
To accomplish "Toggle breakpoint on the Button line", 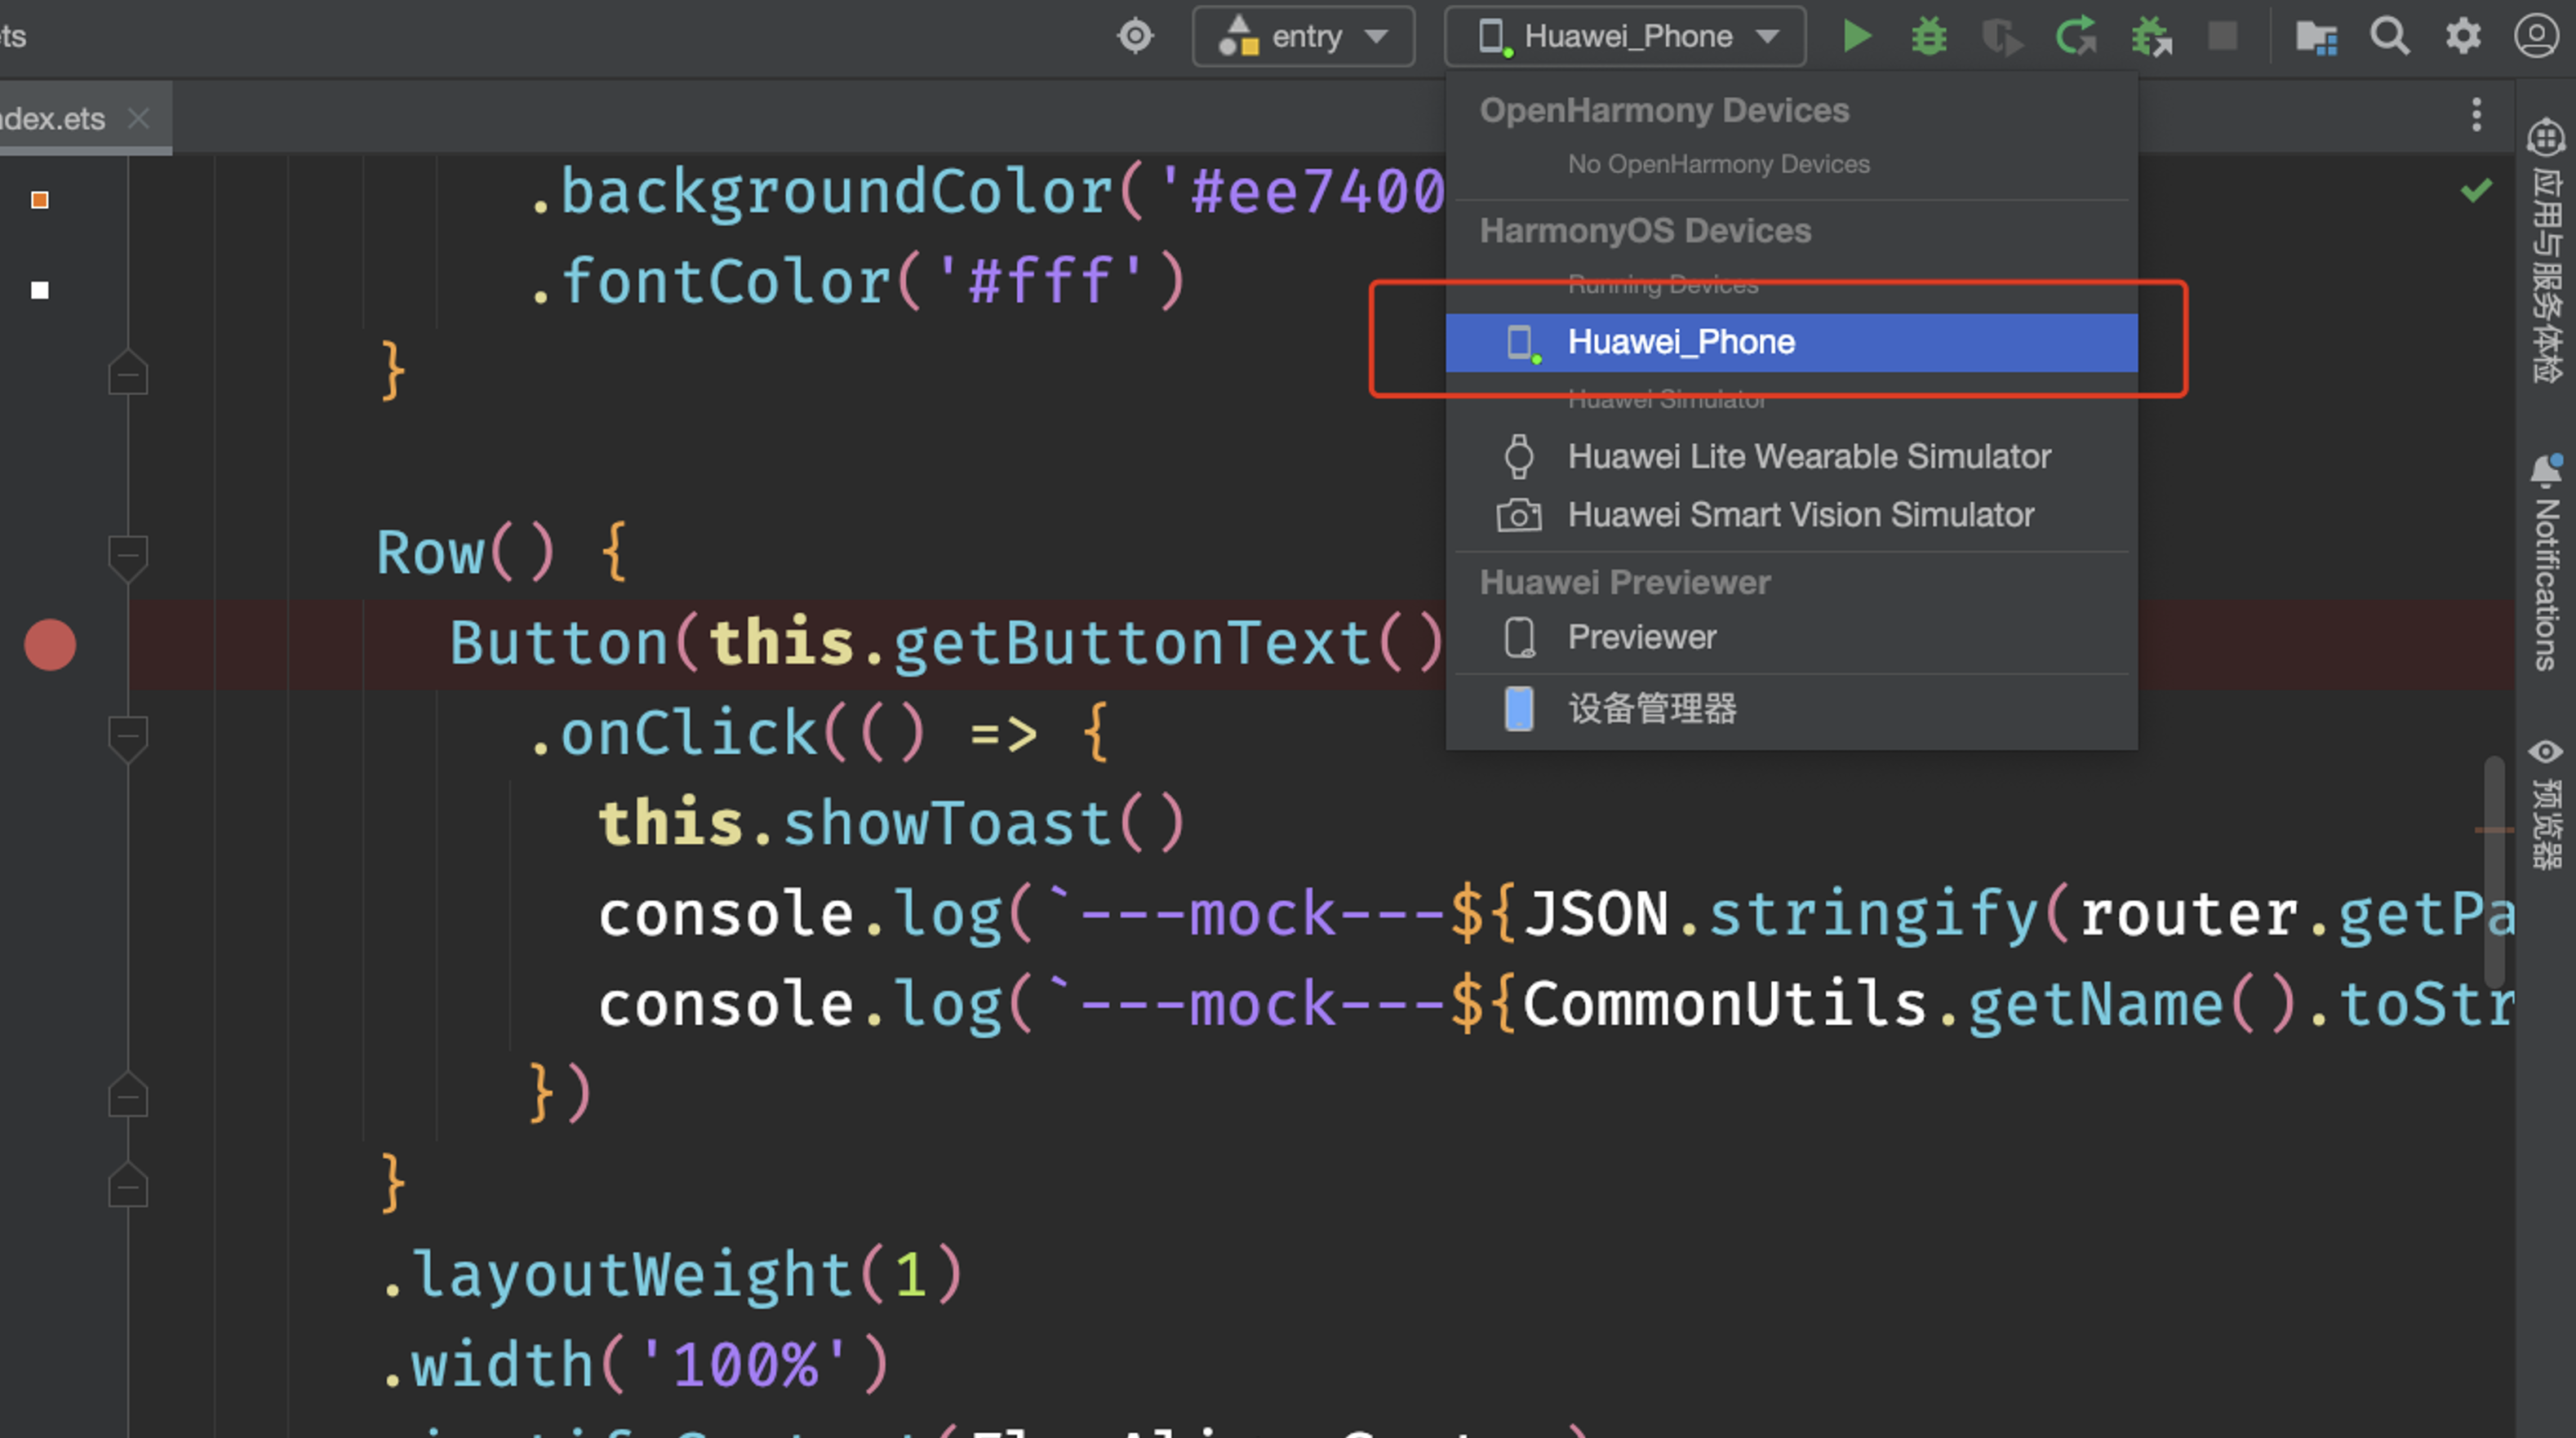I will tap(50, 644).
